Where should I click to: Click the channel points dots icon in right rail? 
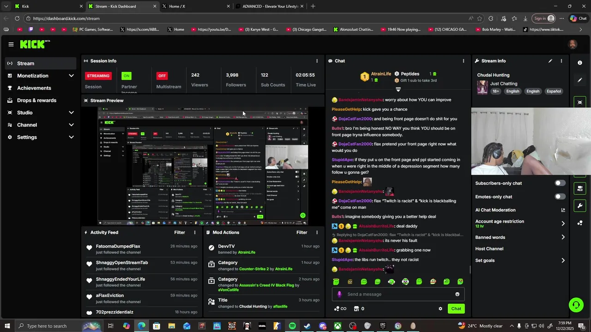click(x=580, y=223)
